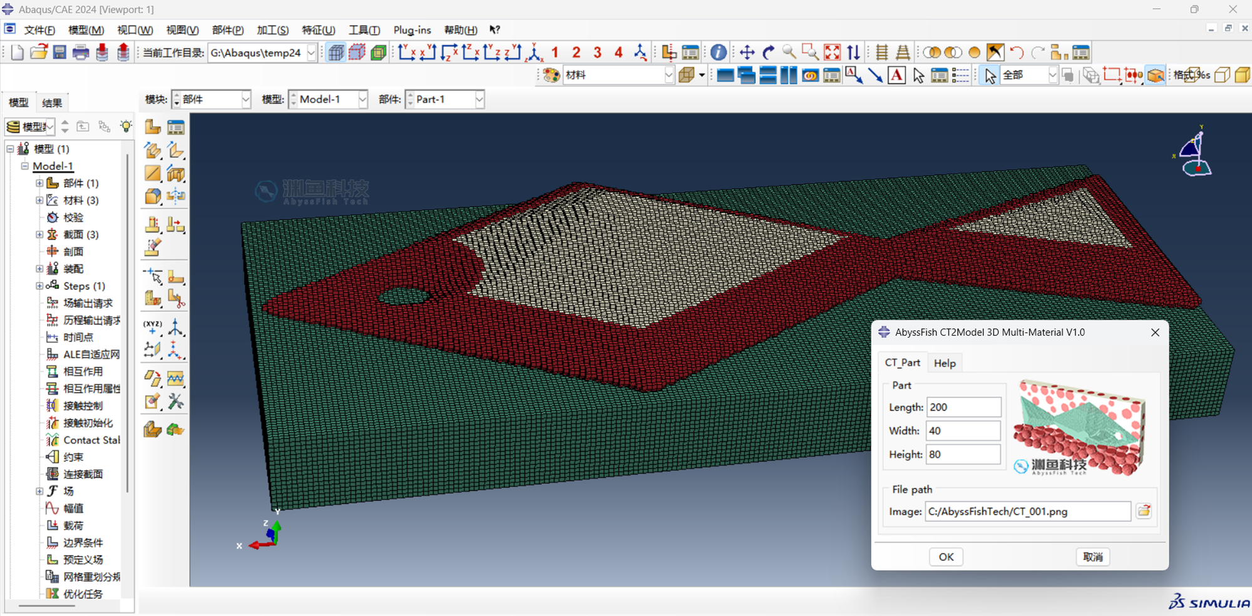
Task: Expand the Steps (1) tree node
Action: [39, 286]
